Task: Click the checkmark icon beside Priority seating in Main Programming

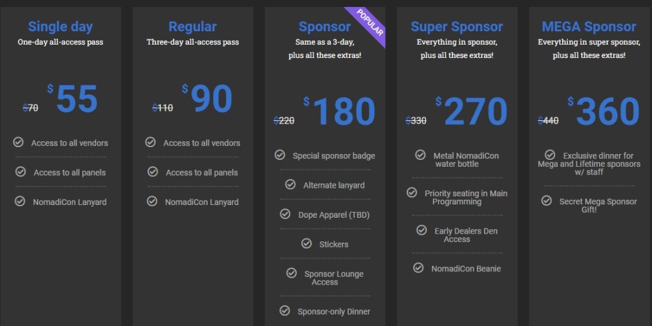Action: coord(412,192)
